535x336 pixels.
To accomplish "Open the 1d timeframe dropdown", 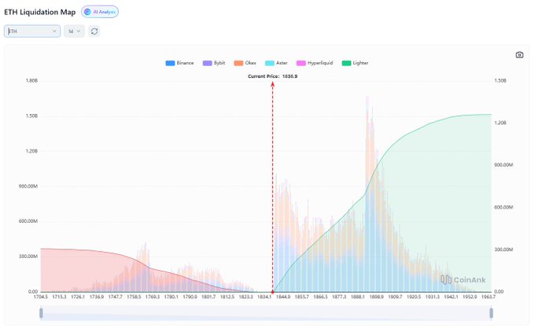I will 75,31.
